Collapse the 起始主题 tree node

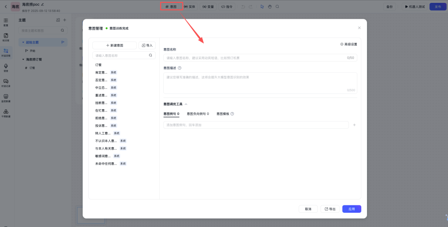click(x=23, y=42)
